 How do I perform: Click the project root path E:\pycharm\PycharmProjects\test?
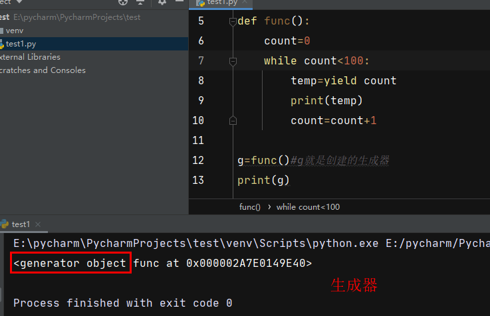77,17
